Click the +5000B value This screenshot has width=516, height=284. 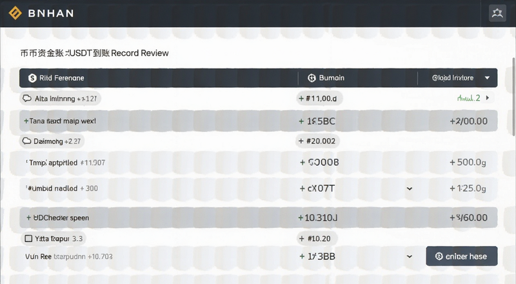(319, 162)
